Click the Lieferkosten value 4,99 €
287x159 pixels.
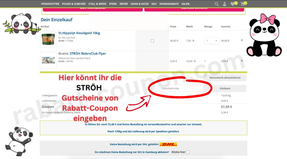(x=224, y=101)
